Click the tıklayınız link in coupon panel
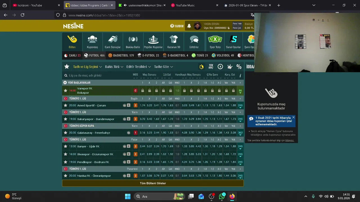360x202 pixels. pyautogui.click(x=289, y=141)
